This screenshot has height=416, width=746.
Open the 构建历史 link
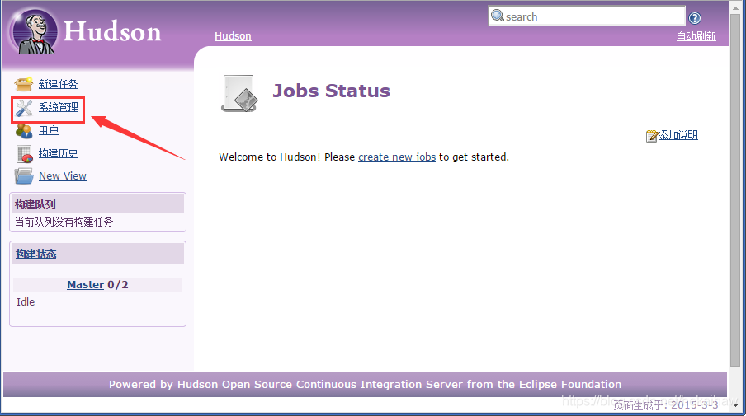click(x=58, y=153)
